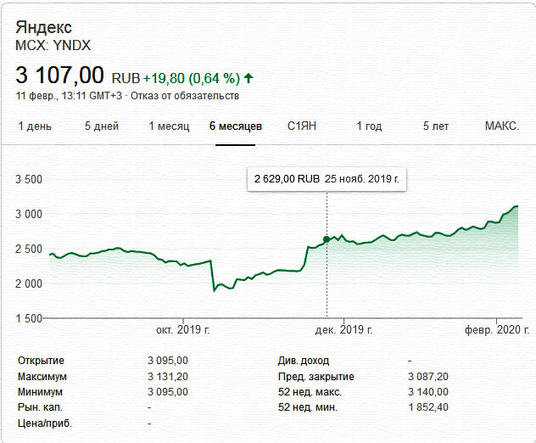
Task: Click the 'MCX: YNDX' ticker text
Action: click(x=53, y=46)
